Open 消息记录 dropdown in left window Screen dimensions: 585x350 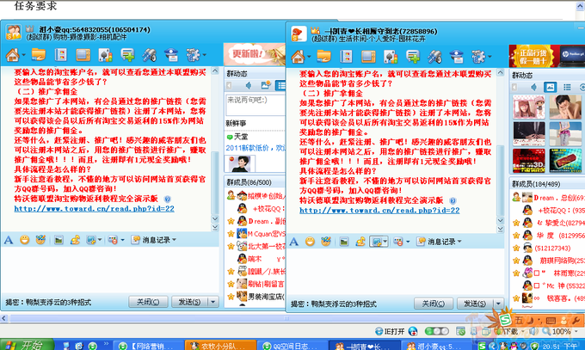click(154, 240)
